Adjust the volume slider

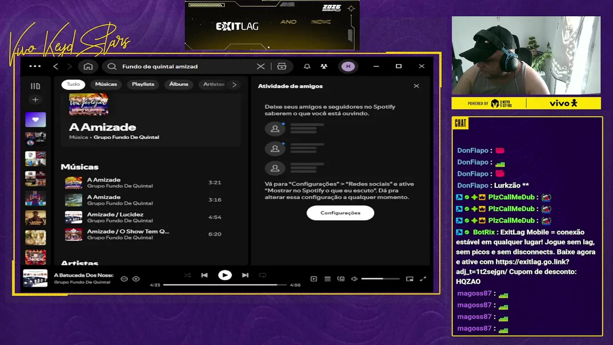click(380, 279)
